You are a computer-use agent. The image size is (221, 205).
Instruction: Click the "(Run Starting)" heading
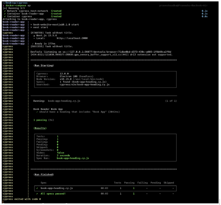click(x=44, y=66)
